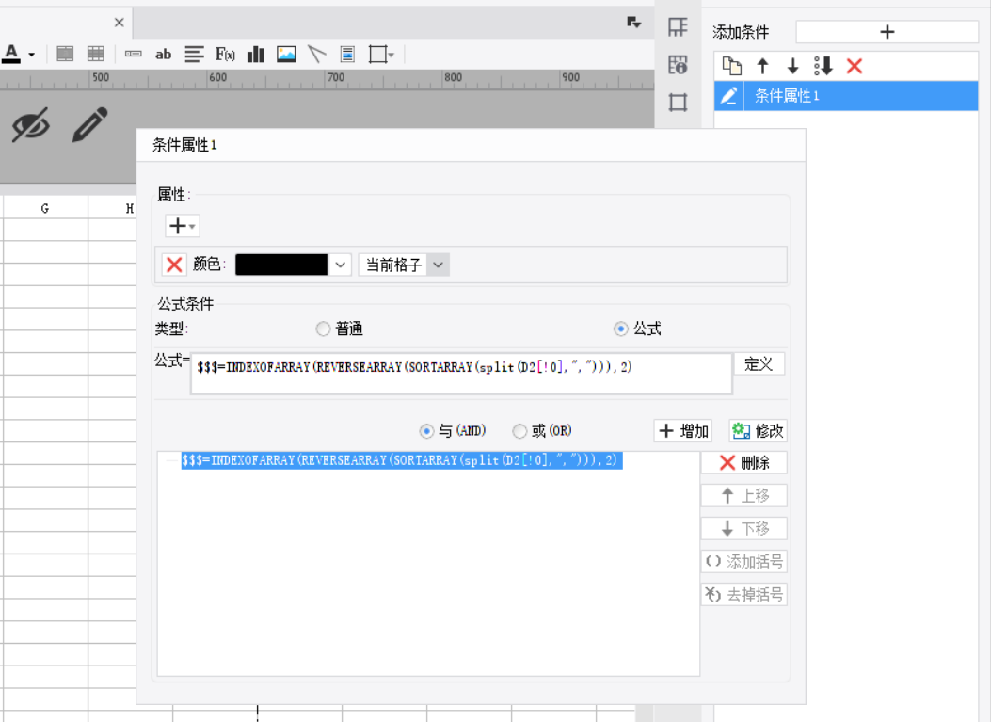This screenshot has width=991, height=722.
Task: Close the open document tab
Action: pyautogui.click(x=119, y=23)
